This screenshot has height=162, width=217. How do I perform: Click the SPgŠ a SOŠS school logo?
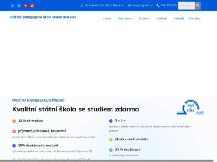pyautogui.click(x=191, y=108)
